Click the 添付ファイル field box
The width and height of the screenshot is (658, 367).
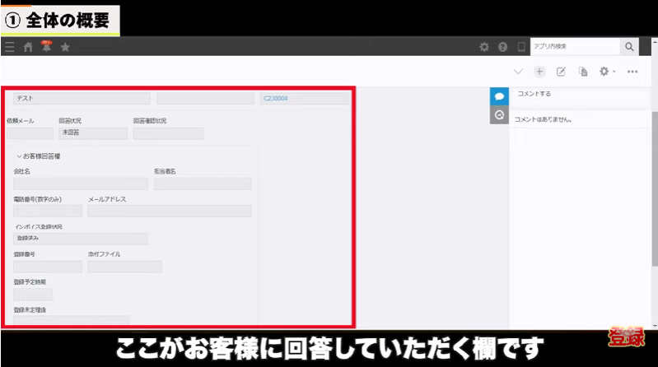tap(124, 267)
